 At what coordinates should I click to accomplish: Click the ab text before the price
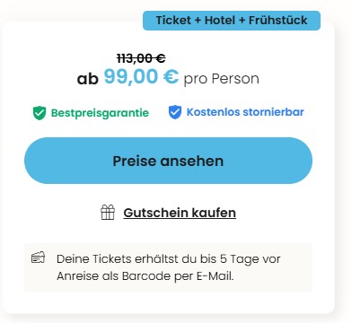coord(88,79)
